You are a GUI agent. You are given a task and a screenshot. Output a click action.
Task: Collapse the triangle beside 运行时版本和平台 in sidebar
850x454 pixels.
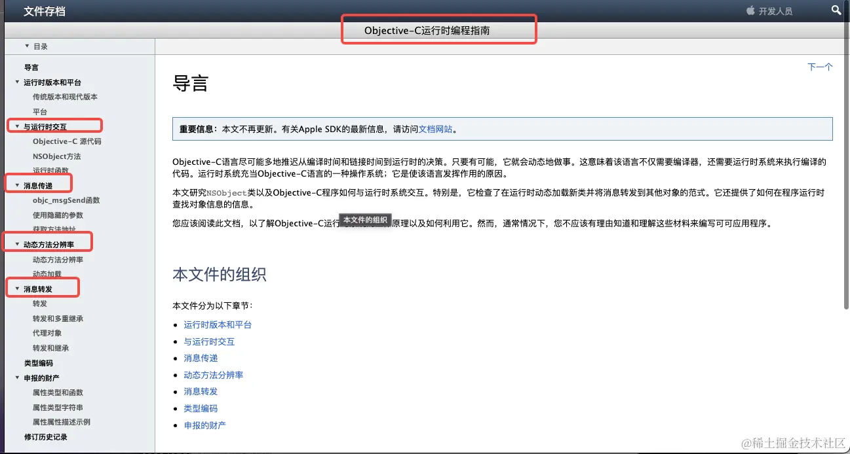pos(17,82)
